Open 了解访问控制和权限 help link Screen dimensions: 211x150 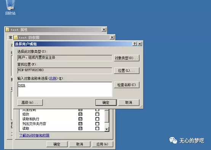tap(34, 135)
